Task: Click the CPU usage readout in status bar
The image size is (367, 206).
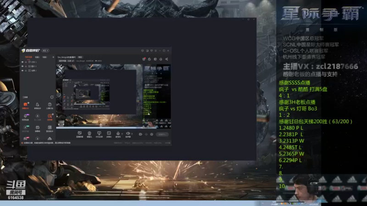Action: (148, 143)
